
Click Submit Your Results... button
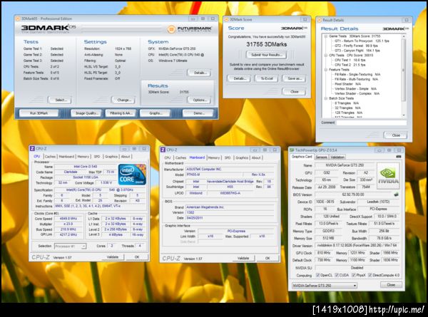pyautogui.click(x=266, y=55)
